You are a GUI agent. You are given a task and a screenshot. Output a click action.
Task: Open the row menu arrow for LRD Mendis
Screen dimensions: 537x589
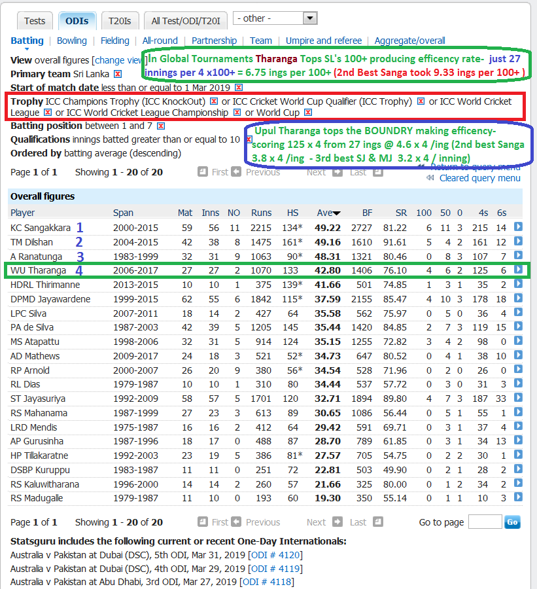[518, 426]
